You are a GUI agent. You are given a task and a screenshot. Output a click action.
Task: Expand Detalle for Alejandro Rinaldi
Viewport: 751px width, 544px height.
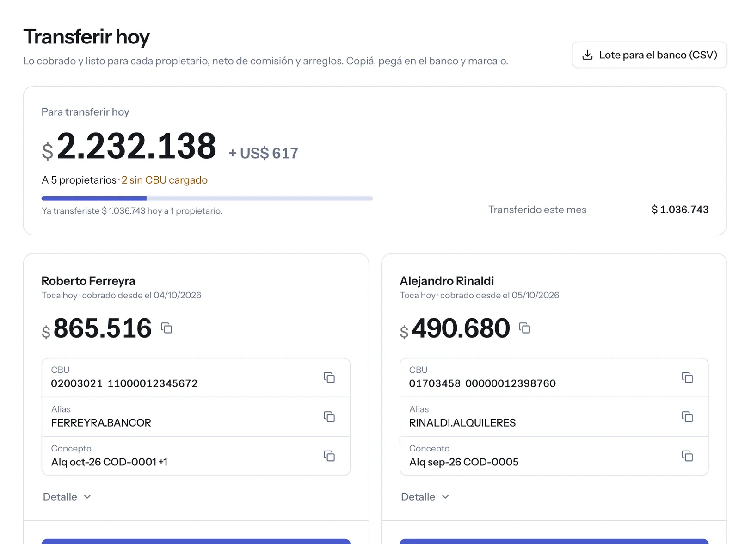point(425,497)
